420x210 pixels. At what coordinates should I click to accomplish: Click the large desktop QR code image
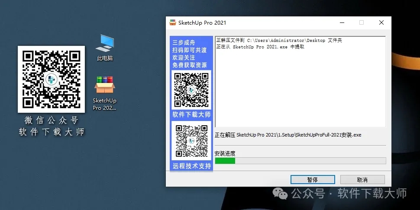point(51,79)
